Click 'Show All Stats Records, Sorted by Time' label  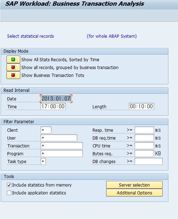(x=60, y=60)
